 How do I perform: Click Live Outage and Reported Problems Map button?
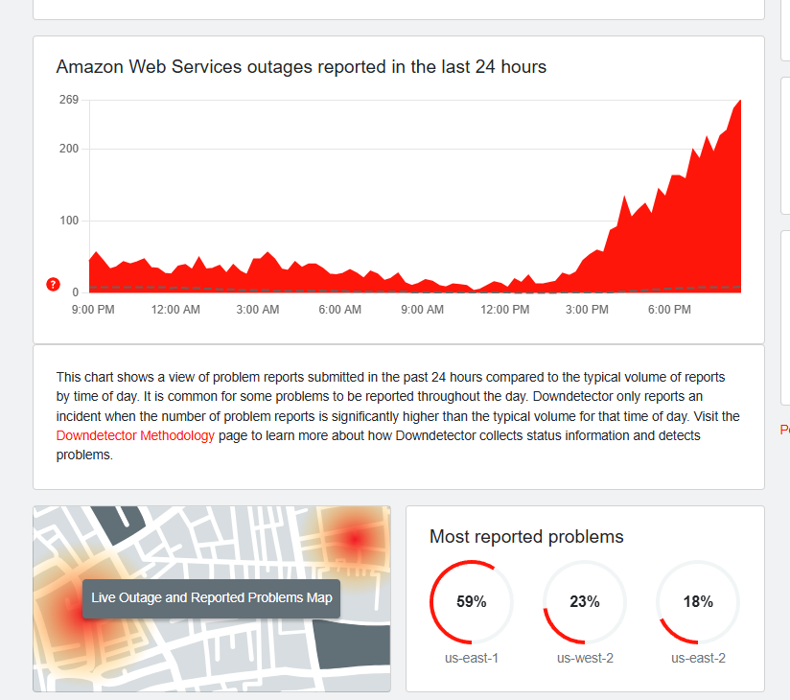(211, 598)
